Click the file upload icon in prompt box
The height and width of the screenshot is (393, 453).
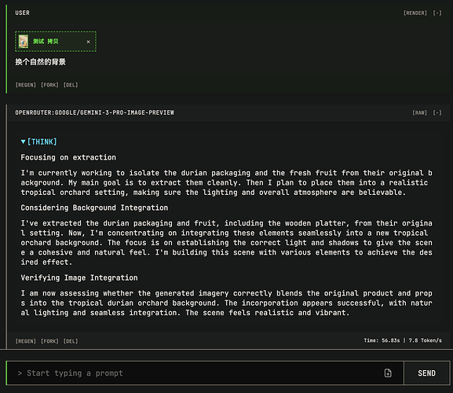coord(388,373)
